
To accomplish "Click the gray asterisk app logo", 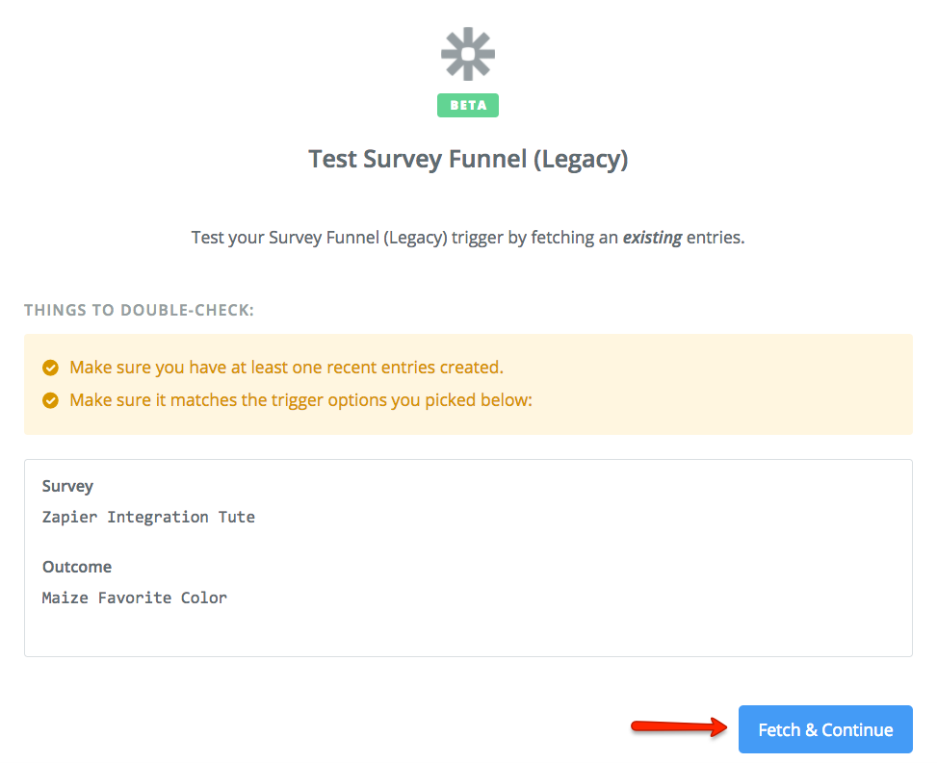I will coord(468,53).
